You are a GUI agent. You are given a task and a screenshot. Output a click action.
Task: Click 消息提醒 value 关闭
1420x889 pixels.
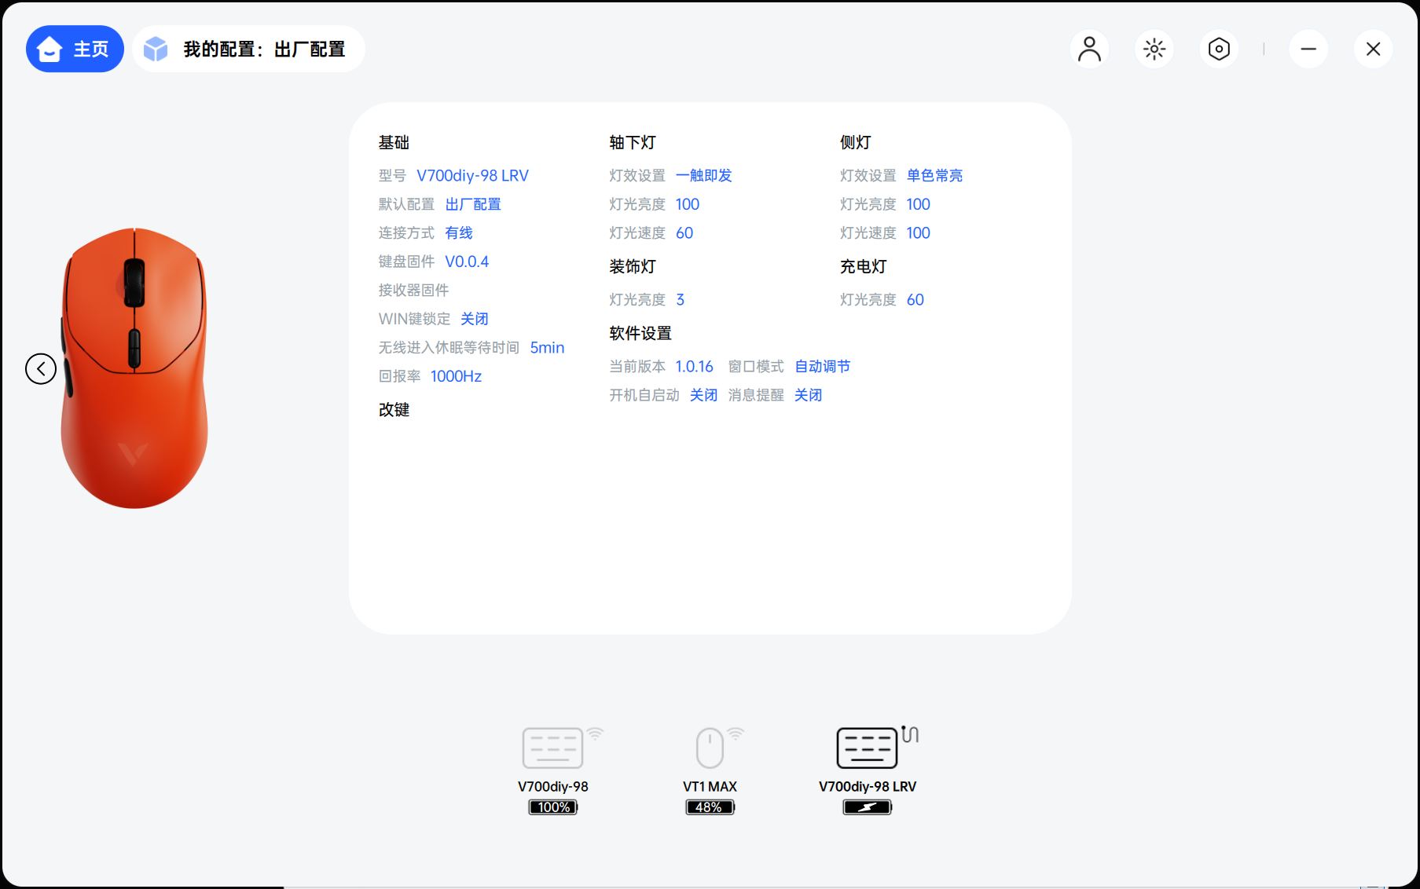(x=809, y=395)
